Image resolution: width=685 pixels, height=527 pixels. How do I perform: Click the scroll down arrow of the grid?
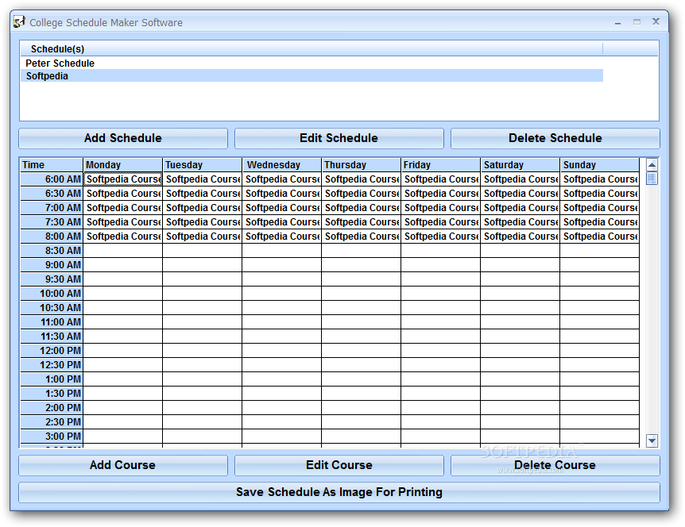(x=652, y=440)
